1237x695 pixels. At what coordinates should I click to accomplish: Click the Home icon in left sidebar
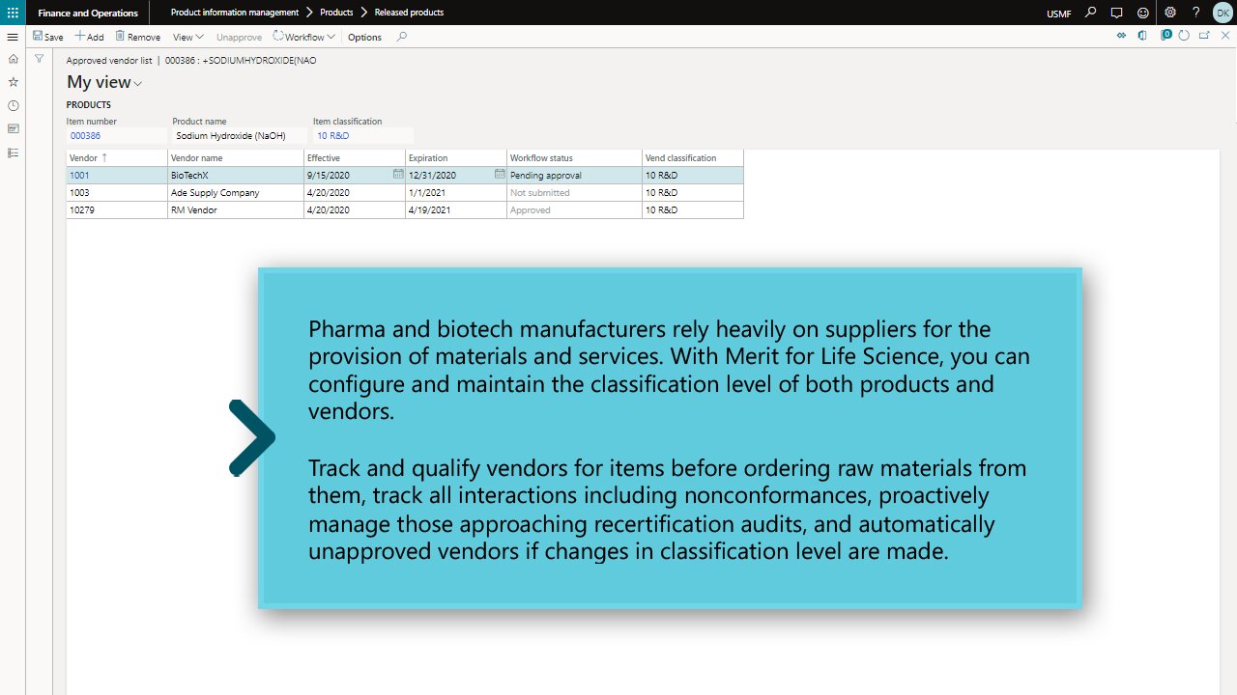13,59
